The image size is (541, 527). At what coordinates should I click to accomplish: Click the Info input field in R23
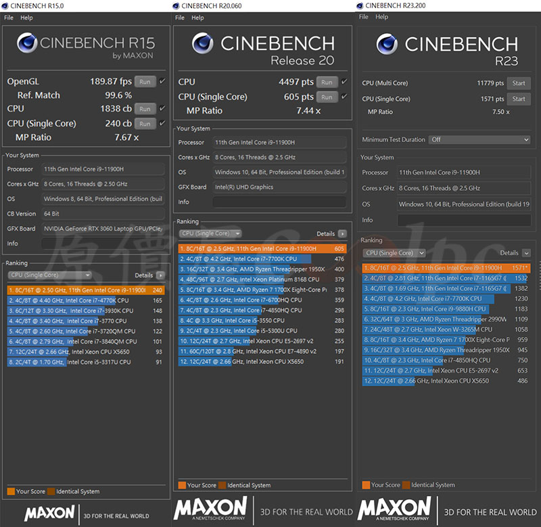464,220
